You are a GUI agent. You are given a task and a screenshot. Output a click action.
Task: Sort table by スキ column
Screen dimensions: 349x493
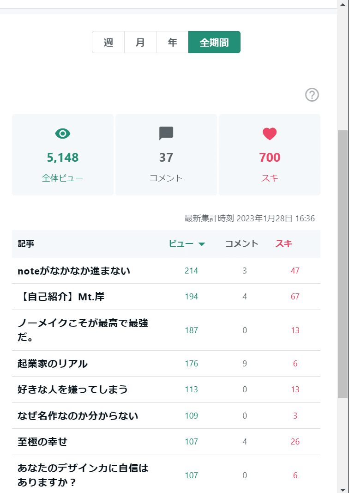point(283,243)
